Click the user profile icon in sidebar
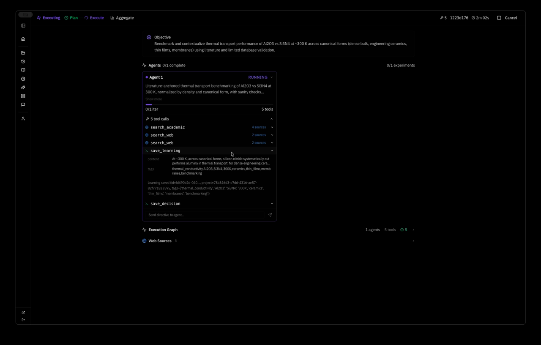Image resolution: width=541 pixels, height=345 pixels. click(23, 119)
